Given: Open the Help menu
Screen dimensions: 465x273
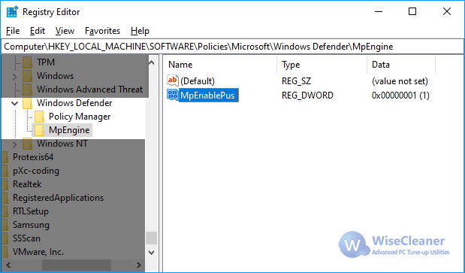Looking at the screenshot, I should pyautogui.click(x=140, y=31).
